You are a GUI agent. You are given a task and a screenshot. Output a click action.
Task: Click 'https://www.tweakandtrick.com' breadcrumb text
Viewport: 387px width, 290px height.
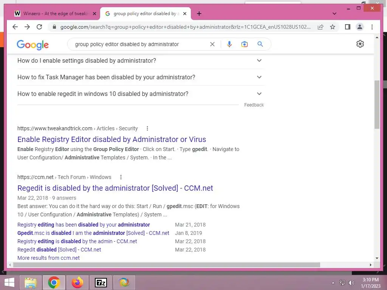pos(55,128)
